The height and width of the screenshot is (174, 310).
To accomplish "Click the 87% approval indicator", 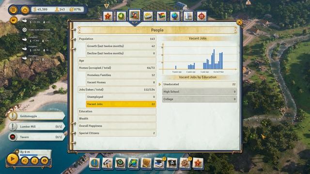I will click(x=75, y=10).
